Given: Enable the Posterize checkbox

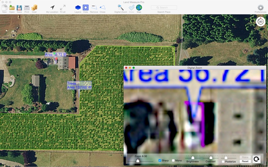Looking at the screenshot, I should (223, 161).
